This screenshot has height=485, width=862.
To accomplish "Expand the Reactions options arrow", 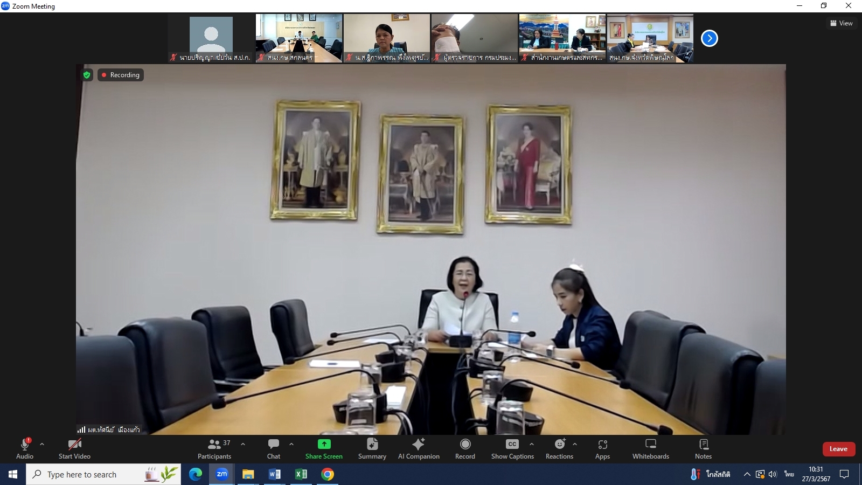I will pos(575,444).
